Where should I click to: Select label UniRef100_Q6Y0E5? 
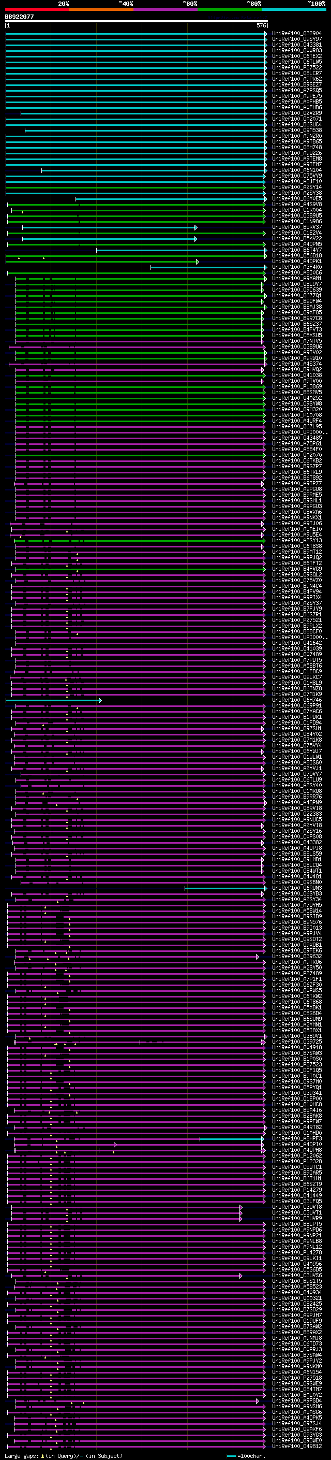point(297,198)
